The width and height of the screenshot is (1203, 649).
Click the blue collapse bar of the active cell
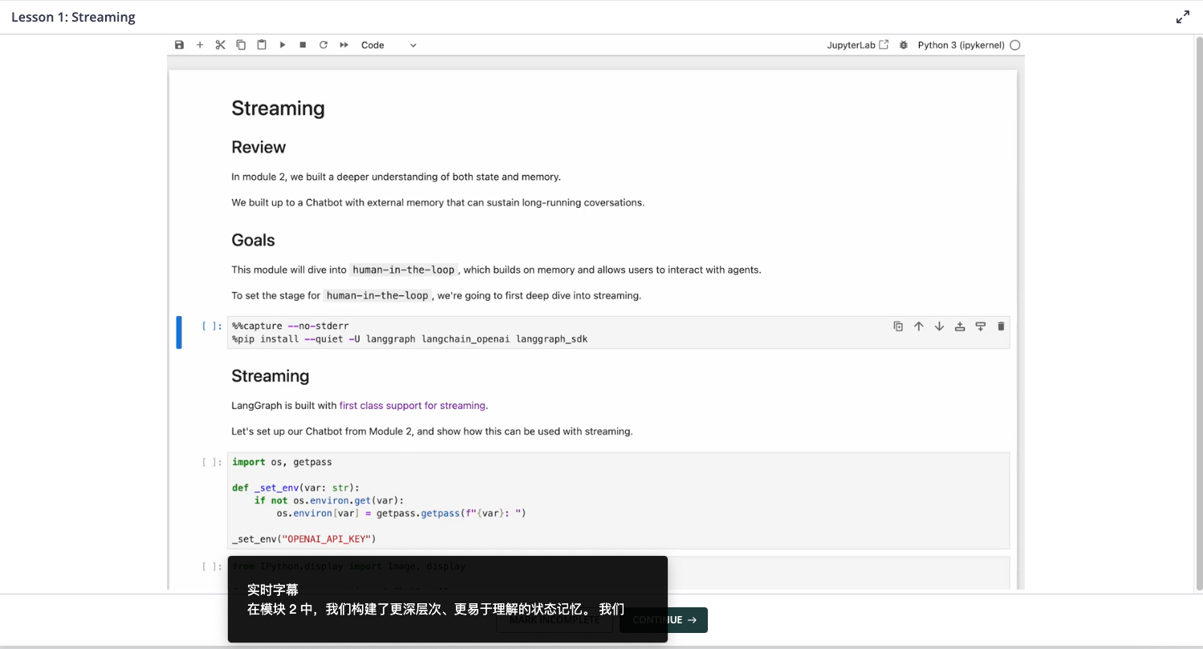pyautogui.click(x=179, y=332)
